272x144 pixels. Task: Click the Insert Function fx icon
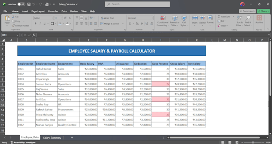coord(34,35)
